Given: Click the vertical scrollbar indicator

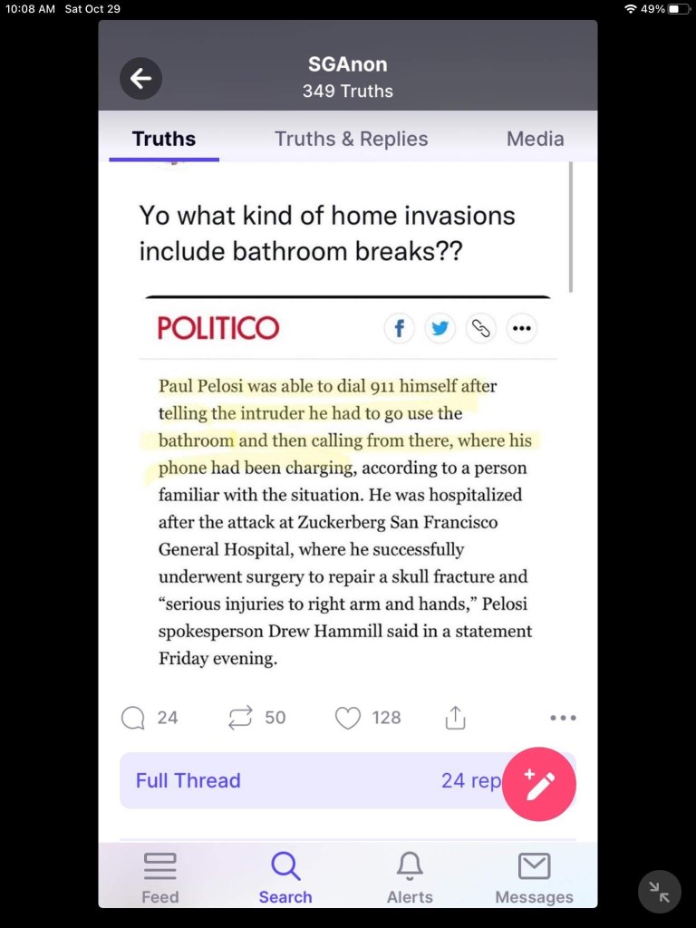Looking at the screenshot, I should [x=571, y=227].
